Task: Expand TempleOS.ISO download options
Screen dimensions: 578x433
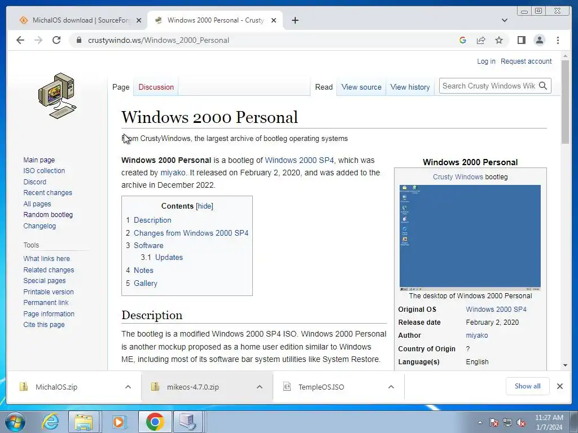Action: (391, 387)
